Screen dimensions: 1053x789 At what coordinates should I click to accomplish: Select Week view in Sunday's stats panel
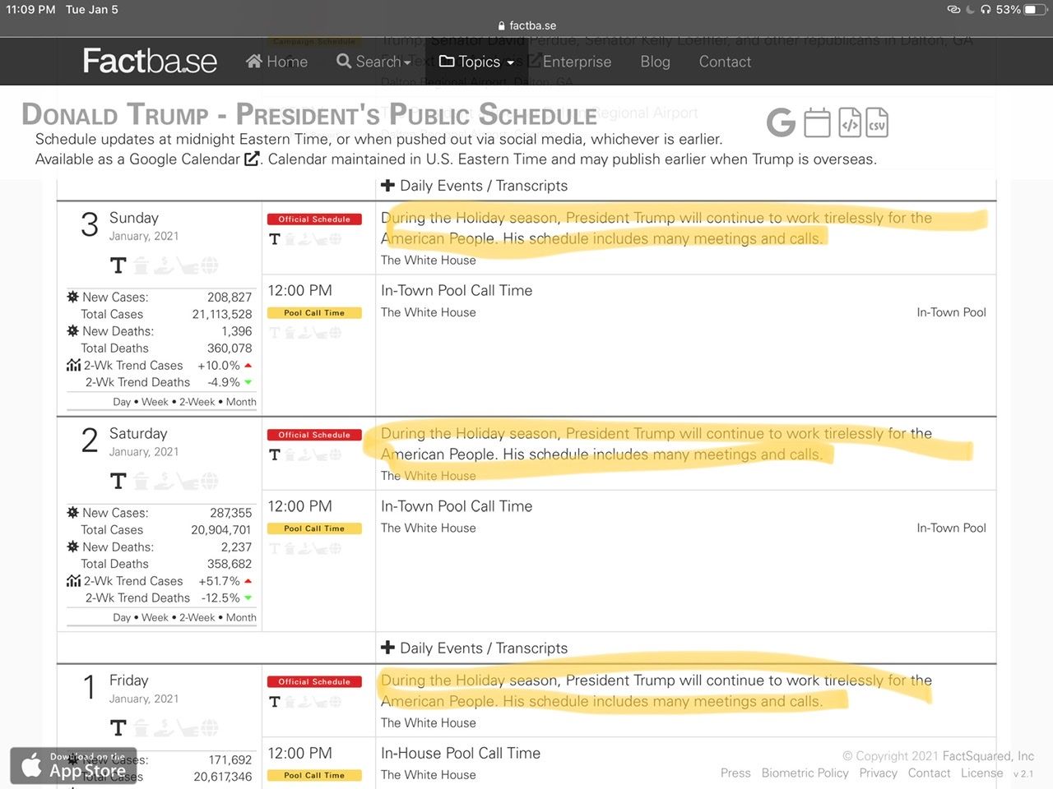155,402
